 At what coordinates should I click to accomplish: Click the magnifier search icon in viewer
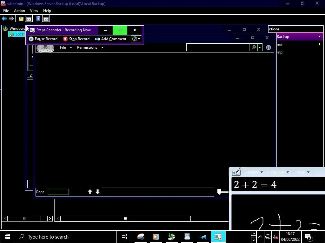(x=254, y=47)
